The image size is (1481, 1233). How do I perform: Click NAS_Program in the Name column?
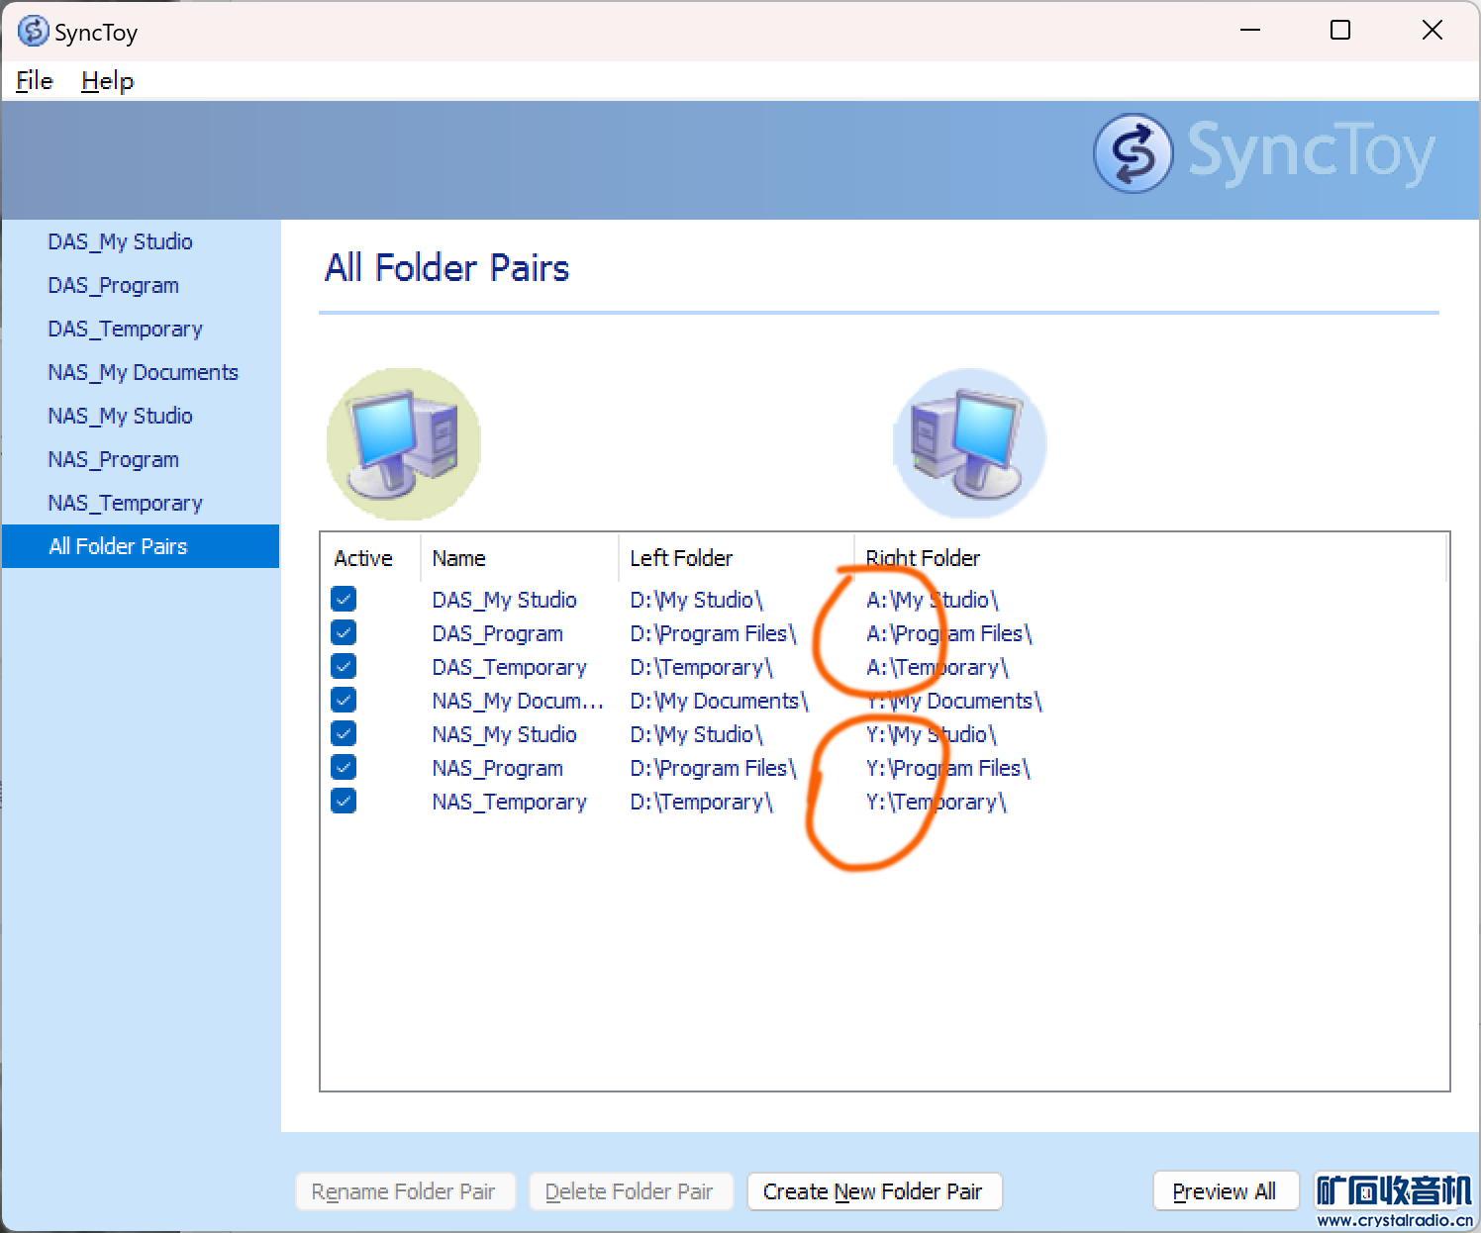(497, 768)
